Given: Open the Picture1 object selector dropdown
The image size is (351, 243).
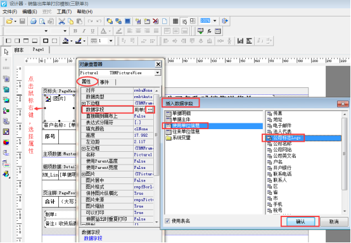Looking at the screenshot, I should click(158, 73).
